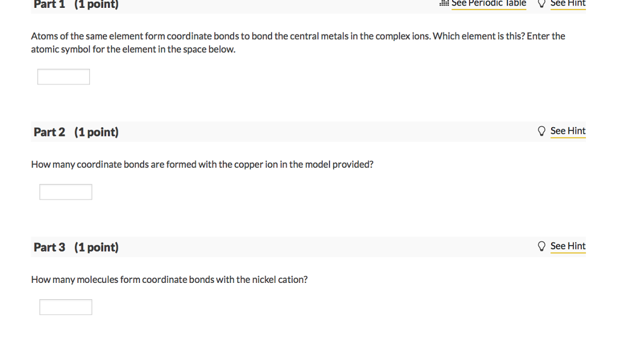
Task: Focus the atomic symbol answer box
Action: tap(63, 77)
